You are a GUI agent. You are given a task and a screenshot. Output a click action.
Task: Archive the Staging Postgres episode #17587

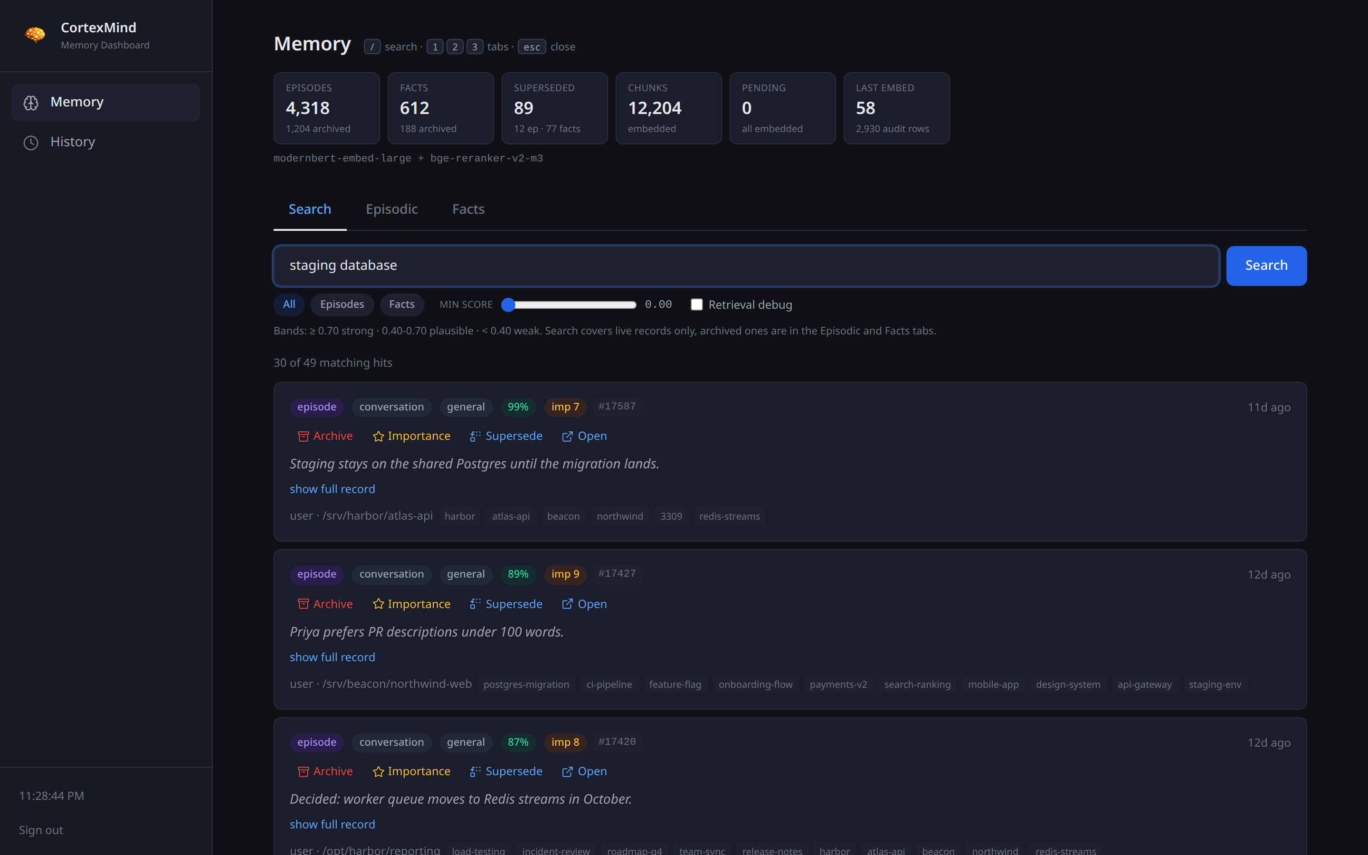click(x=325, y=436)
